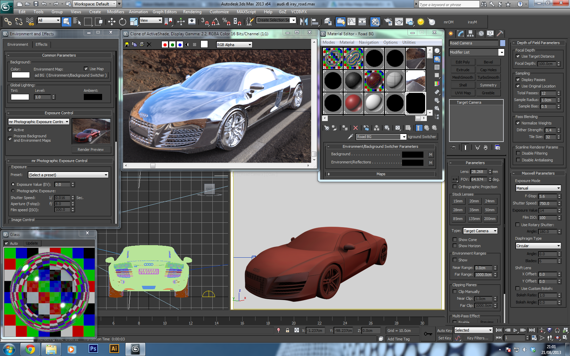Toggle Use Target Distance checkbox

(518, 56)
